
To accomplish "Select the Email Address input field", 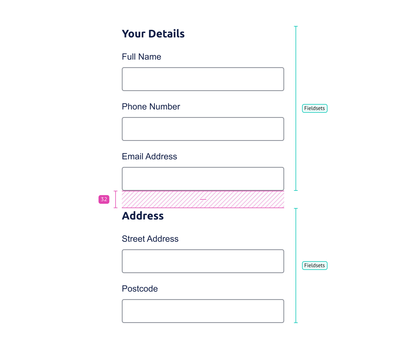I will pyautogui.click(x=203, y=179).
